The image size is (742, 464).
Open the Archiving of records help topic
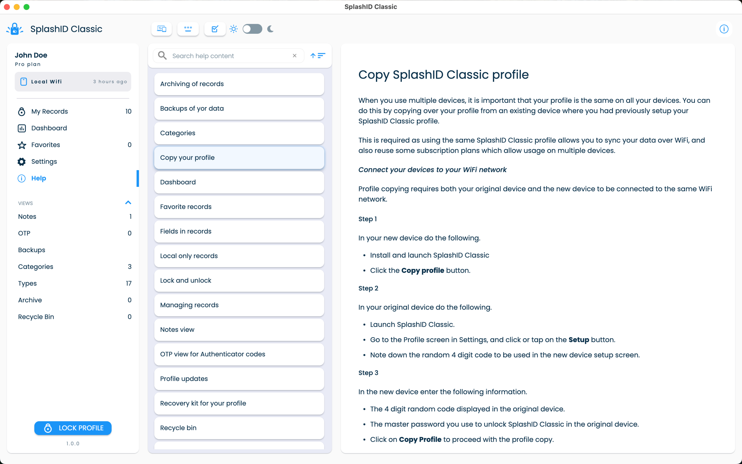point(239,84)
